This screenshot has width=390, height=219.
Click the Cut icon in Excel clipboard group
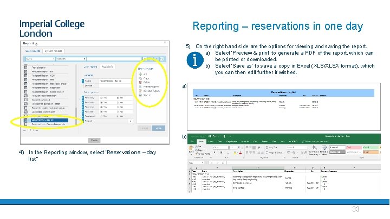click(x=197, y=147)
